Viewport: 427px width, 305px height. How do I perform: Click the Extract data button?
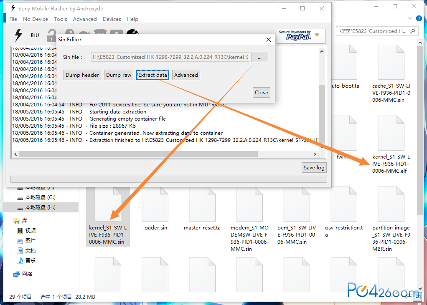pyautogui.click(x=152, y=75)
